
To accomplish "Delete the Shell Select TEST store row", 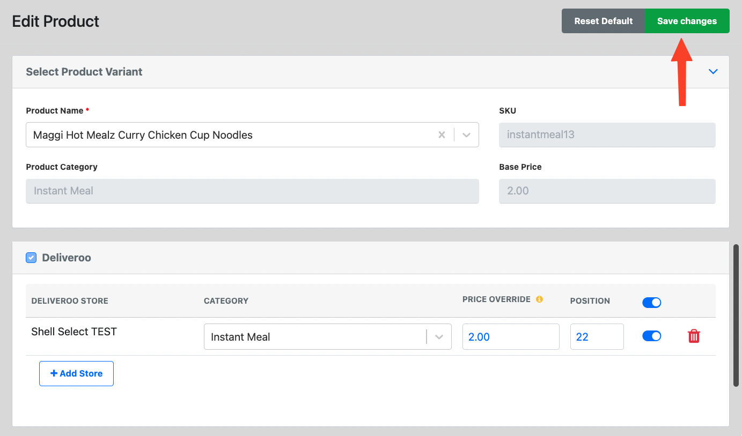I will tap(694, 336).
